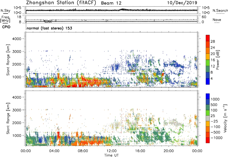The height and width of the screenshot is (157, 228).
Task: Click the '04:00' time tick label
Action: coord(54,151)
